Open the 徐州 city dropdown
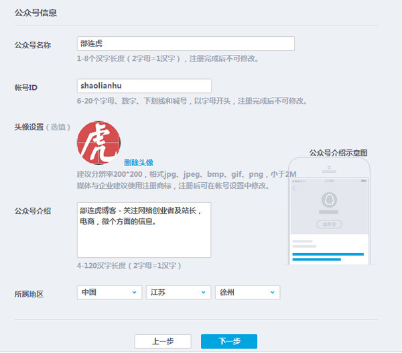 pos(247,293)
